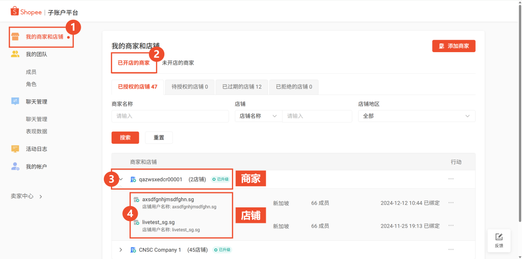The image size is (522, 259).
Task: Click shop name axsdfgnhjmsdfghn.sg
Action: tap(168, 200)
